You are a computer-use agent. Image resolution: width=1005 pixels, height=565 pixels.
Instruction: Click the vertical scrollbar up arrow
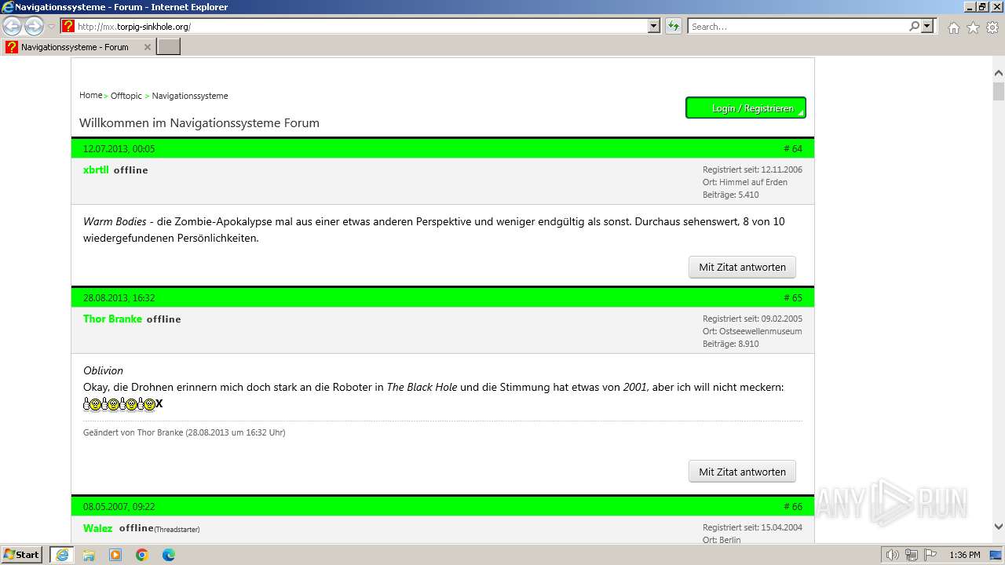(x=999, y=74)
